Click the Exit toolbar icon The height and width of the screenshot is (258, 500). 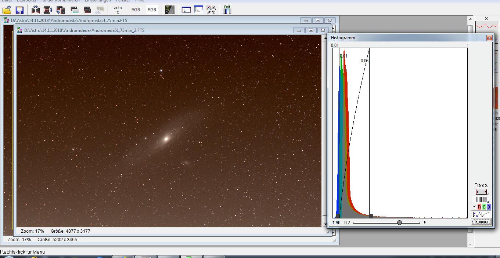click(227, 10)
